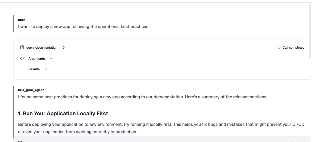
Task: Click the Run Your Application Locally First heading
Action: [x=63, y=114]
